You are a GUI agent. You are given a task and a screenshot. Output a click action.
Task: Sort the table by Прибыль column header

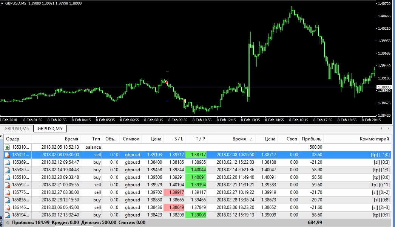pyautogui.click(x=311, y=139)
